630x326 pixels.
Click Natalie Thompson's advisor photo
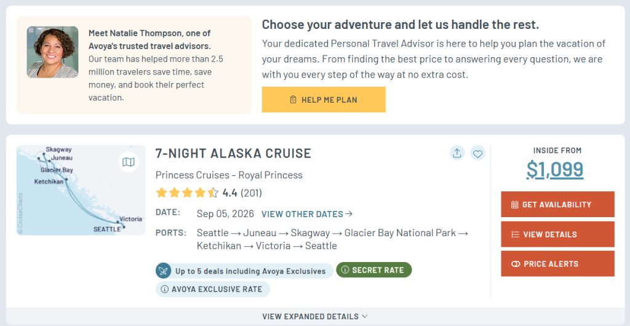click(x=52, y=52)
